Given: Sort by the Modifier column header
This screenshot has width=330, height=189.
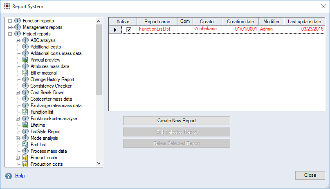Looking at the screenshot, I should coord(271,21).
